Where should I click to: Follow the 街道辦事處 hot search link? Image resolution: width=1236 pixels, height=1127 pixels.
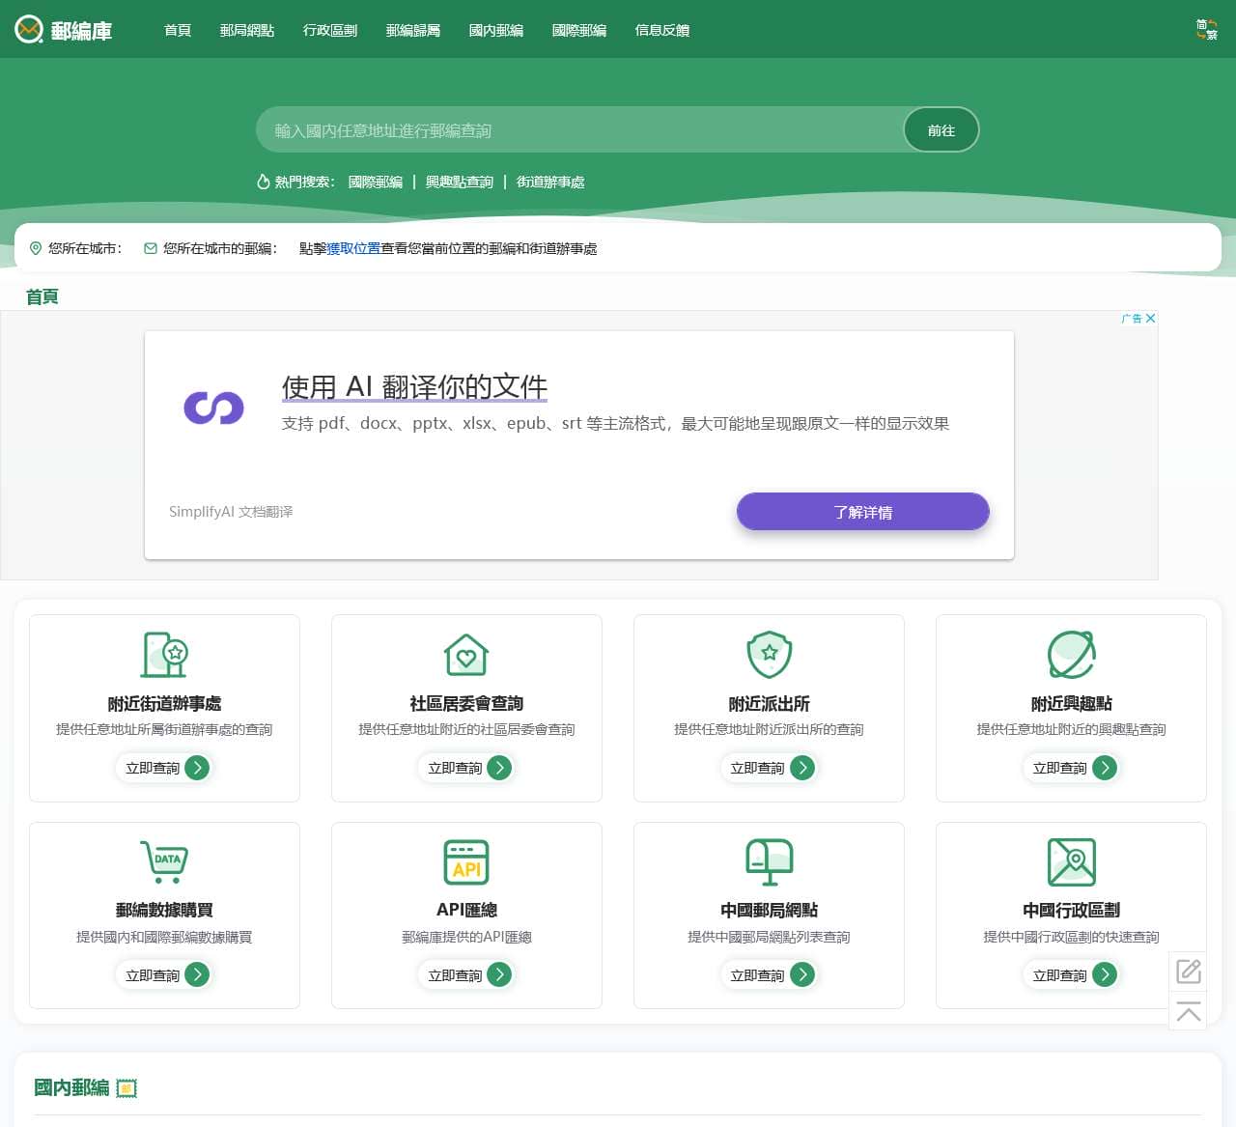550,182
